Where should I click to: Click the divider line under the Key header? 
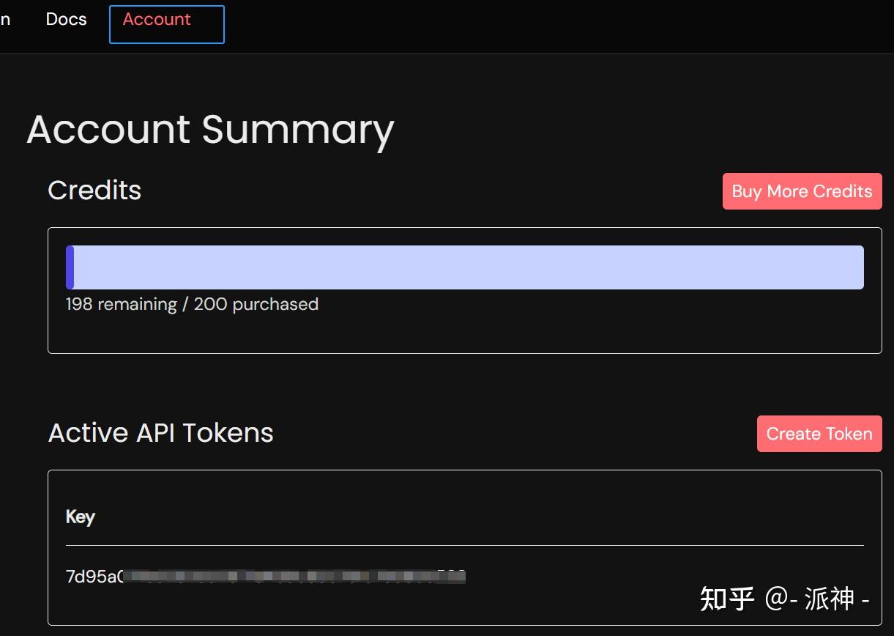(x=464, y=545)
